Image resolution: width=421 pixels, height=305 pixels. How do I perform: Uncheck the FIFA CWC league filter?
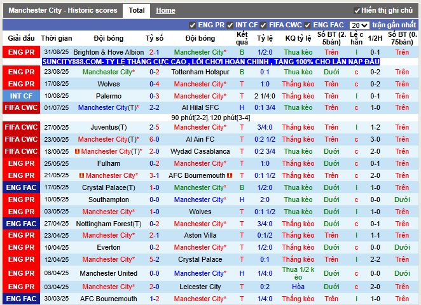[x=263, y=25]
